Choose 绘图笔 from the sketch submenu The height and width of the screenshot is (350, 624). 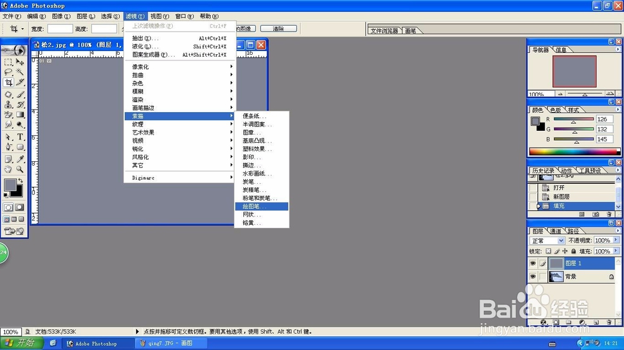(261, 206)
